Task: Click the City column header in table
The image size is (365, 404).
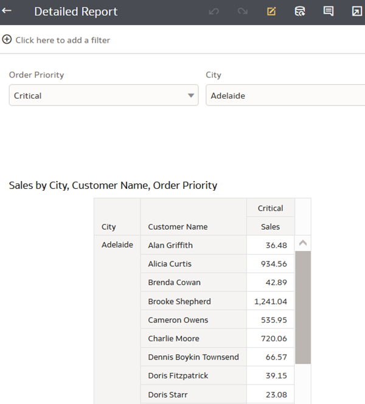Action: 117,217
